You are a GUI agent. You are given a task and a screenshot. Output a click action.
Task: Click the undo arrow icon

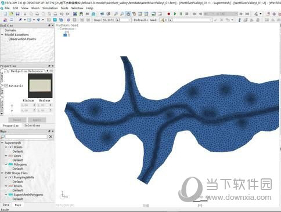point(62,14)
